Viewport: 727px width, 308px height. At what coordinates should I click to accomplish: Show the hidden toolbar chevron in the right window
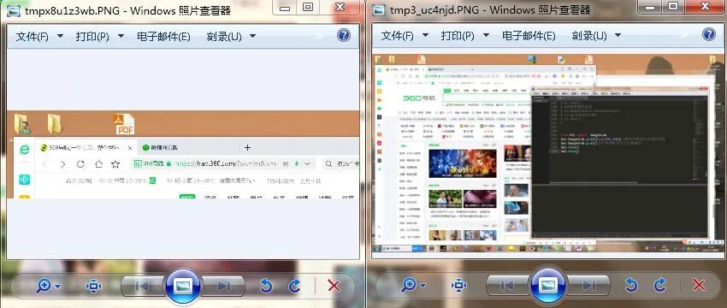coord(685,35)
